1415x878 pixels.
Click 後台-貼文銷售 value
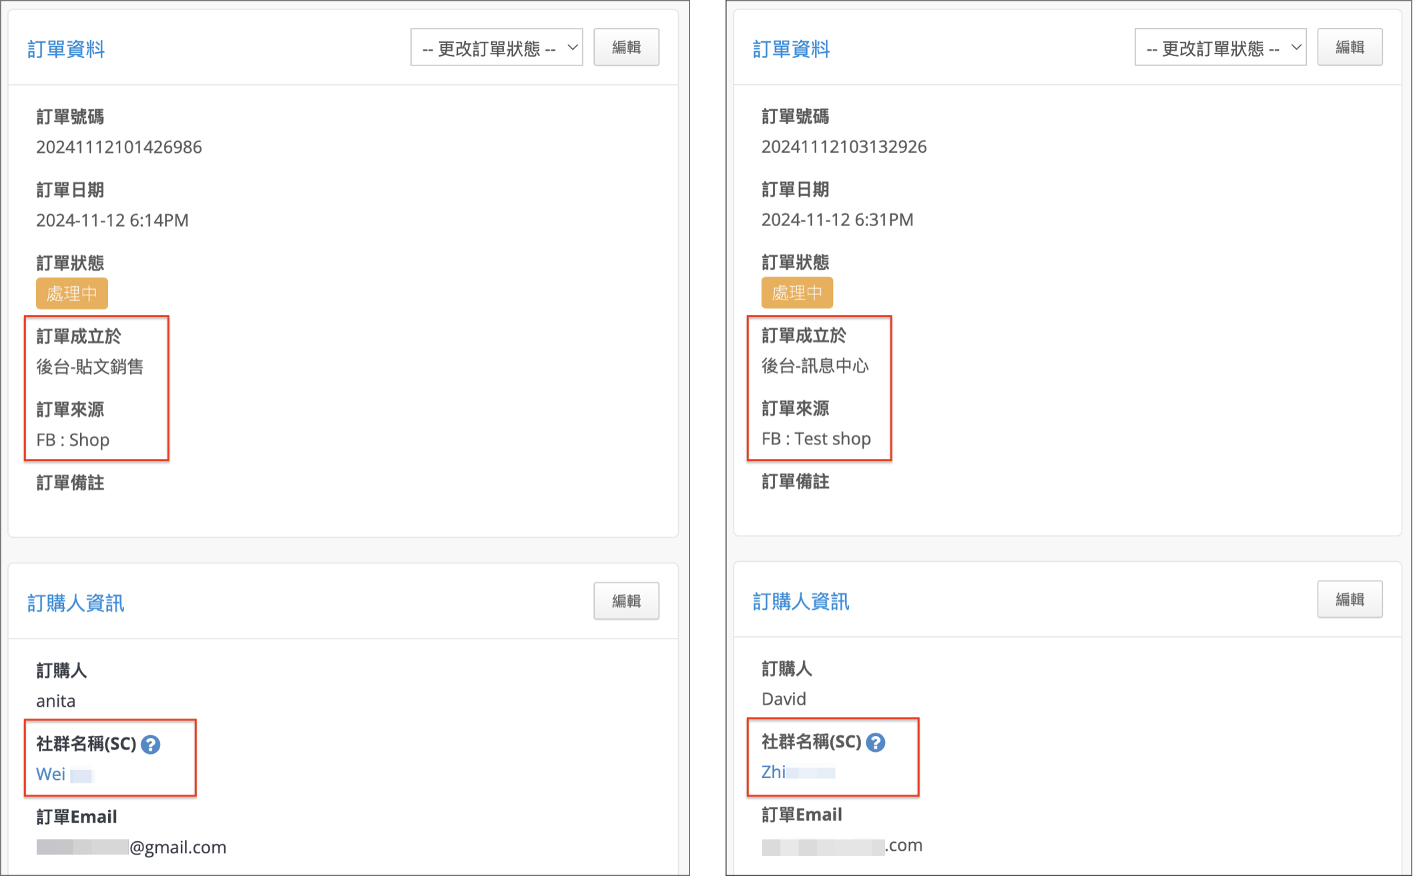pos(89,367)
